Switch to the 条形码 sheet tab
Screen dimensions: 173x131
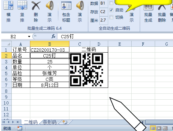[x=50, y=123]
